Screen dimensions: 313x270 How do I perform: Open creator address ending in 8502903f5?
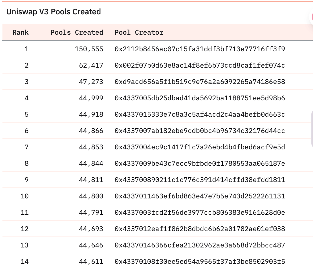(x=200, y=262)
